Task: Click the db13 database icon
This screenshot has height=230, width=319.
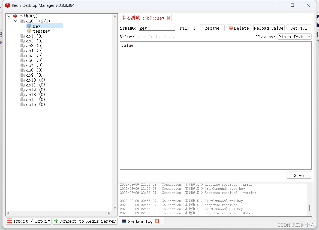Action: pyautogui.click(x=22, y=95)
